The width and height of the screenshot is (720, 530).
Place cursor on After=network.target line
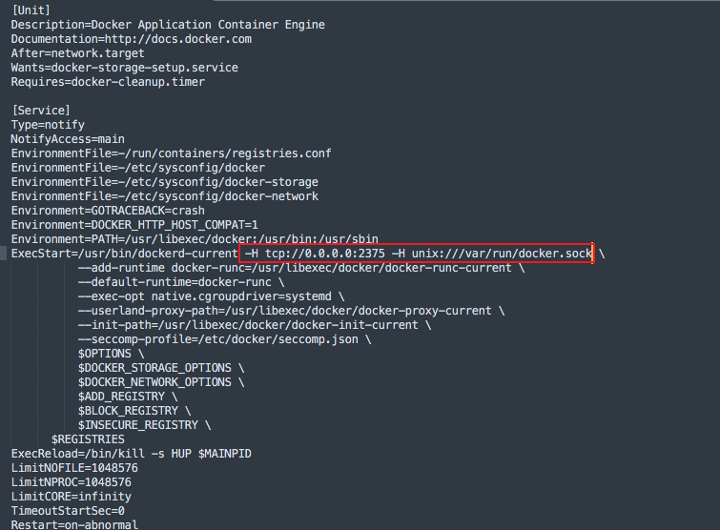coord(78,53)
